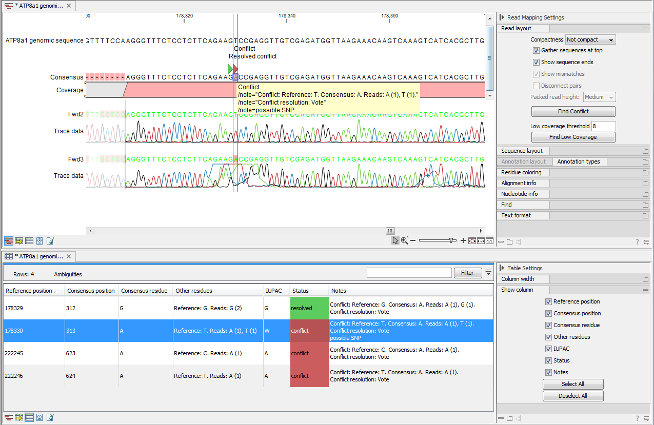Viewport: 654px width, 425px height.
Task: Click the selection arrow pointer tool
Action: click(395, 241)
